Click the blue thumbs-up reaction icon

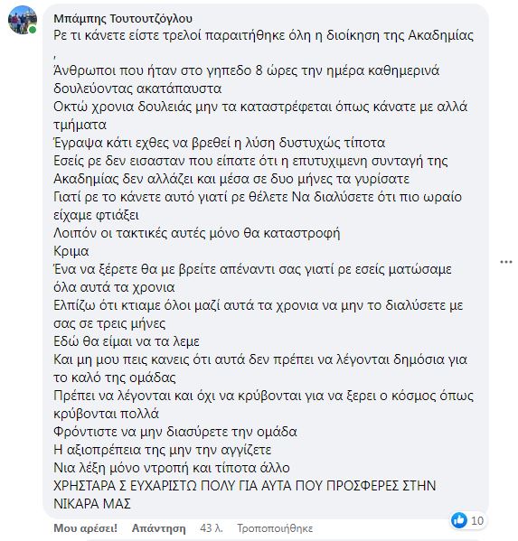459,520
